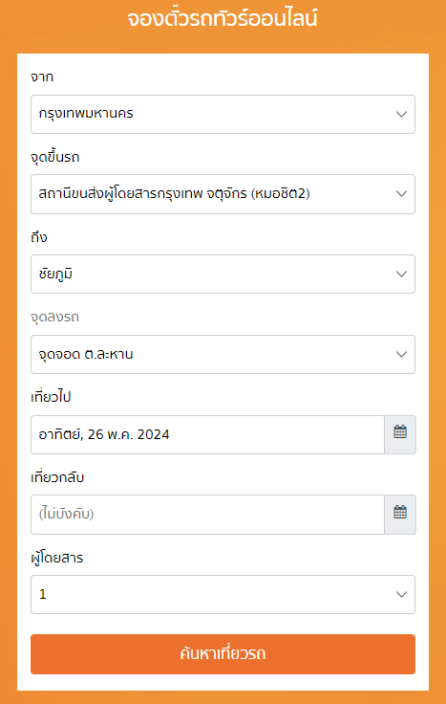
Task: Click the เที่ยวไป field label
Action: tap(51, 397)
